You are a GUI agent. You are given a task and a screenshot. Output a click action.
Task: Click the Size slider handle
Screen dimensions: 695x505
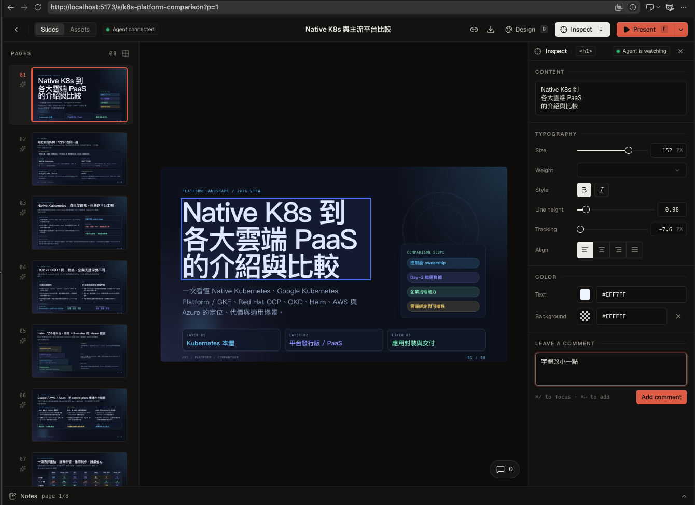tap(629, 150)
